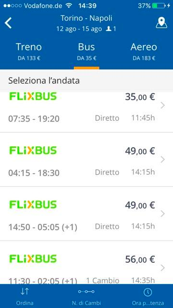Tap the 12 ago - 15 ago dates

pyautogui.click(x=79, y=29)
